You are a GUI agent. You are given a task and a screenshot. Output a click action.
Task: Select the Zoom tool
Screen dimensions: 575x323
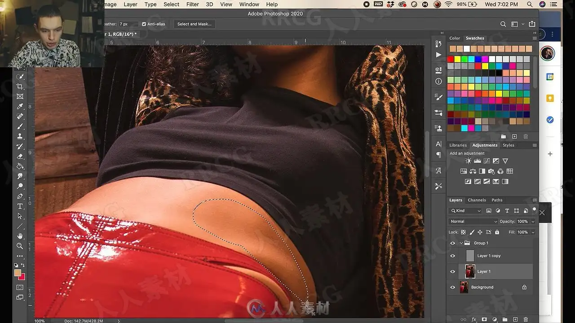tap(20, 246)
